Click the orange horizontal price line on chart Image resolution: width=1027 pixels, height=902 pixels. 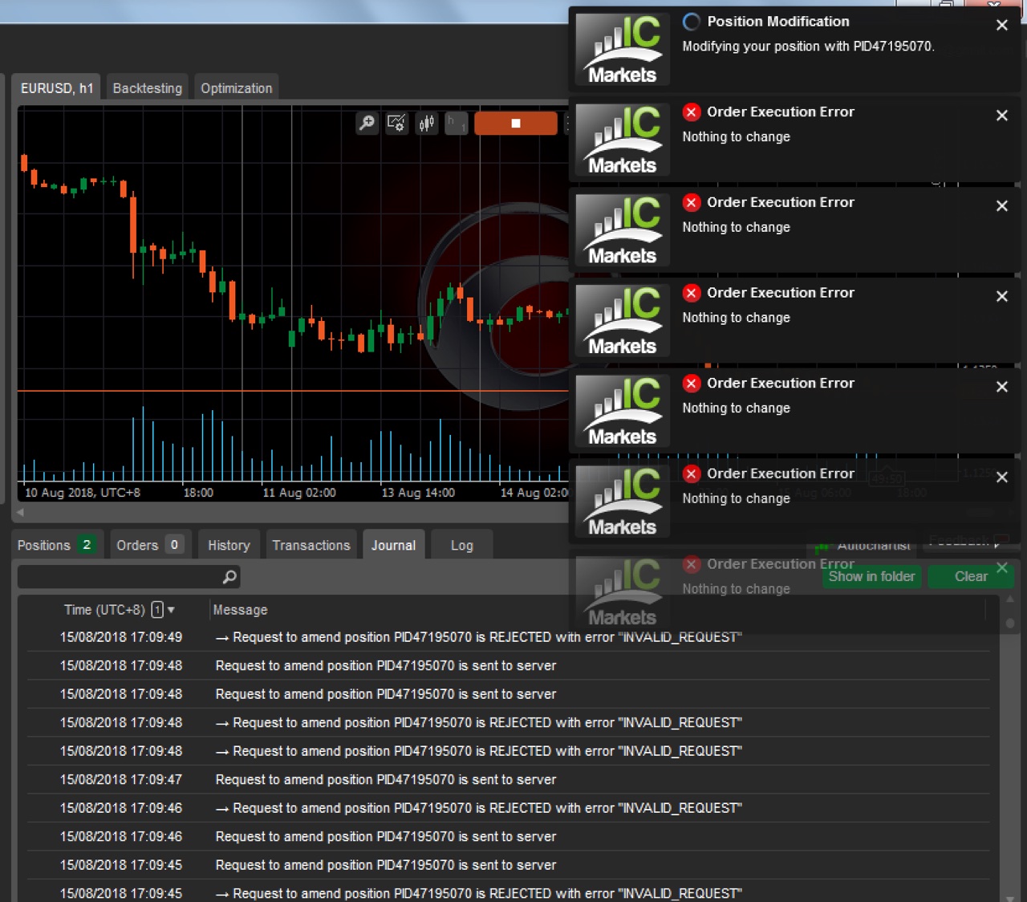(293, 391)
